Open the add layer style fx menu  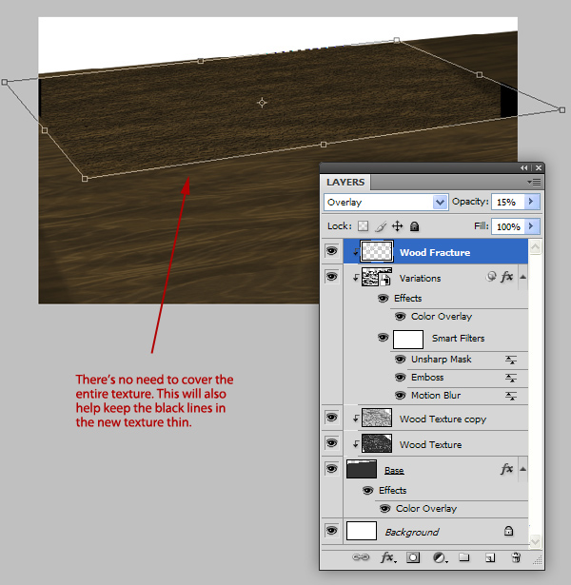point(388,557)
